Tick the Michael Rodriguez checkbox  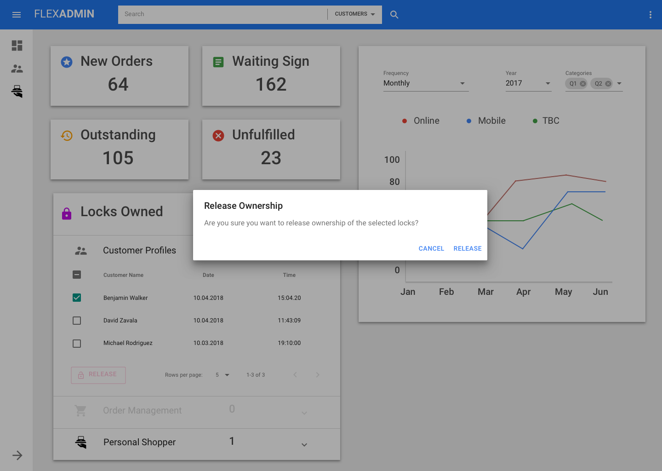(x=77, y=344)
